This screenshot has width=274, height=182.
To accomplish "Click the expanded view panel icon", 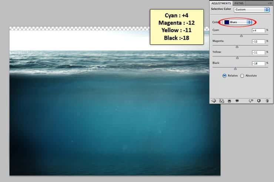I will (221, 101).
